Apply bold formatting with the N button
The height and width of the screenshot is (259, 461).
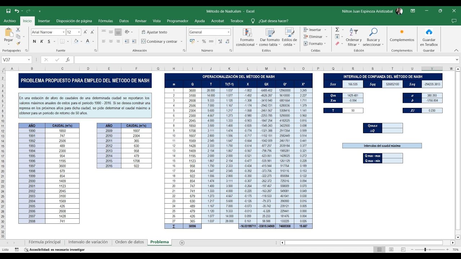(35, 41)
